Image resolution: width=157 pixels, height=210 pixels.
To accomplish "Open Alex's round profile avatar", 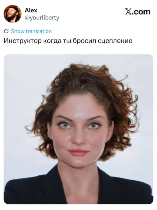I will tap(12, 14).
